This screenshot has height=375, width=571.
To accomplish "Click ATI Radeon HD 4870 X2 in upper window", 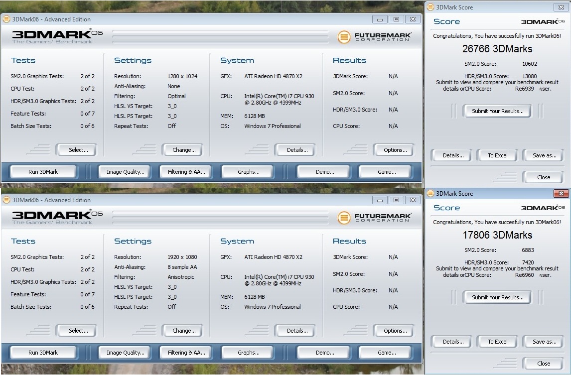I will point(273,76).
